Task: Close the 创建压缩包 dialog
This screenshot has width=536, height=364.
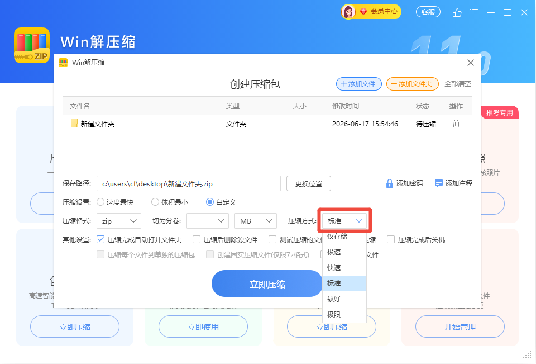Action: [x=470, y=63]
